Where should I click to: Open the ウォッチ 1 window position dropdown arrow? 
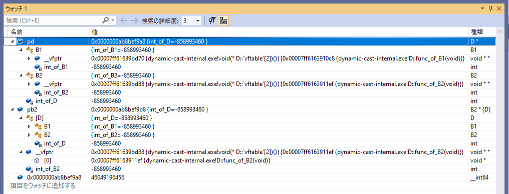483,8
